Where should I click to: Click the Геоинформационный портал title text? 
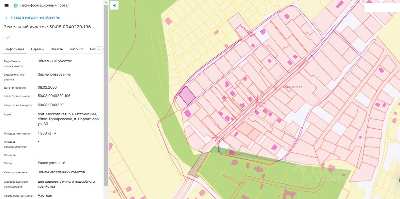(x=45, y=6)
